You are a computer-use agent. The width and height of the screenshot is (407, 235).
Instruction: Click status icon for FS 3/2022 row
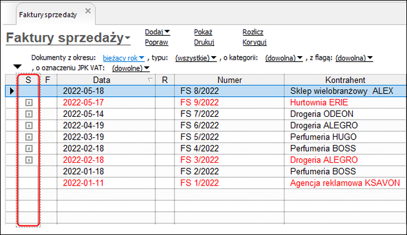[29, 160]
